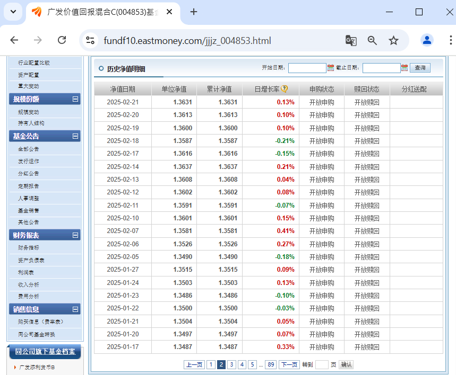Open the start date calendar icon
The image size is (456, 375).
[x=331, y=68]
